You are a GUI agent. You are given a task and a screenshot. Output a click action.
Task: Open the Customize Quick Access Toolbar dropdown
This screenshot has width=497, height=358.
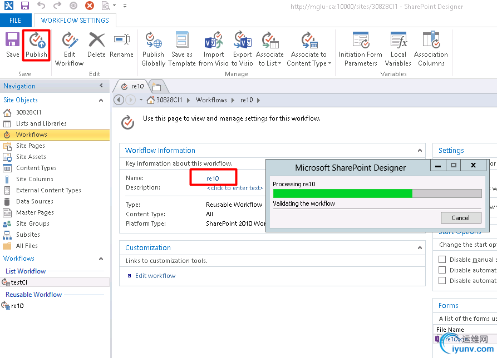tap(125, 6)
